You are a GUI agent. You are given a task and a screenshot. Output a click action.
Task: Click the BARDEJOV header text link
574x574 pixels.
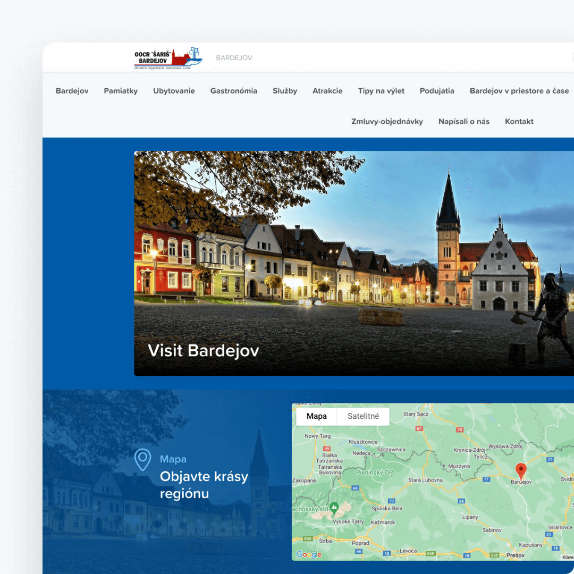(234, 58)
